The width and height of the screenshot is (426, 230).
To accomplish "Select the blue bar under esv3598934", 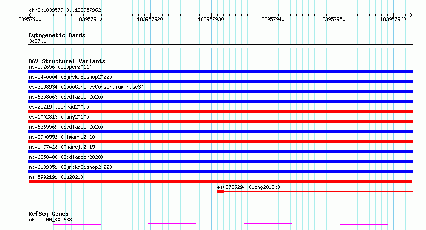I will (x=220, y=92).
